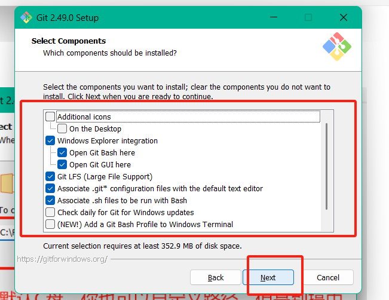
Task: Click the 'Git 2.49.0 Setup' title
Action: click(x=68, y=17)
